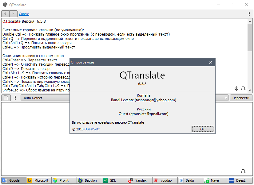This screenshot has height=185, width=254.
Task: Click the source text scrollbar up arrow
Action: tap(250, 21)
